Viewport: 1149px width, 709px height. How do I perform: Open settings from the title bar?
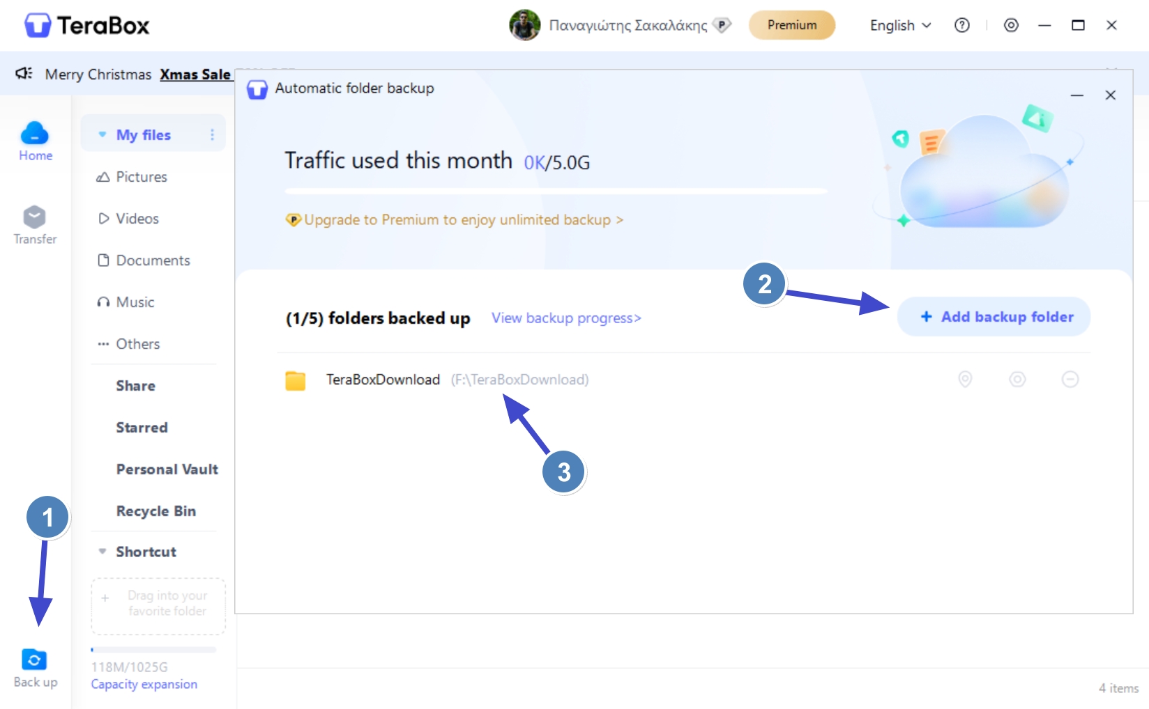tap(1011, 25)
